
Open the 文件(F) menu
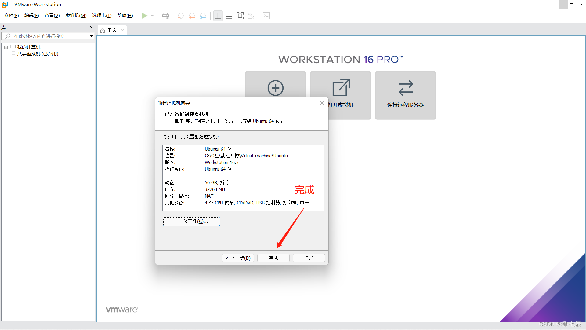(12, 16)
